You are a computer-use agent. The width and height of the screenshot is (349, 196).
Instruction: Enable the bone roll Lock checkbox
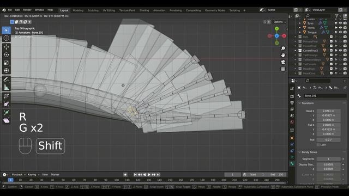point(318,145)
